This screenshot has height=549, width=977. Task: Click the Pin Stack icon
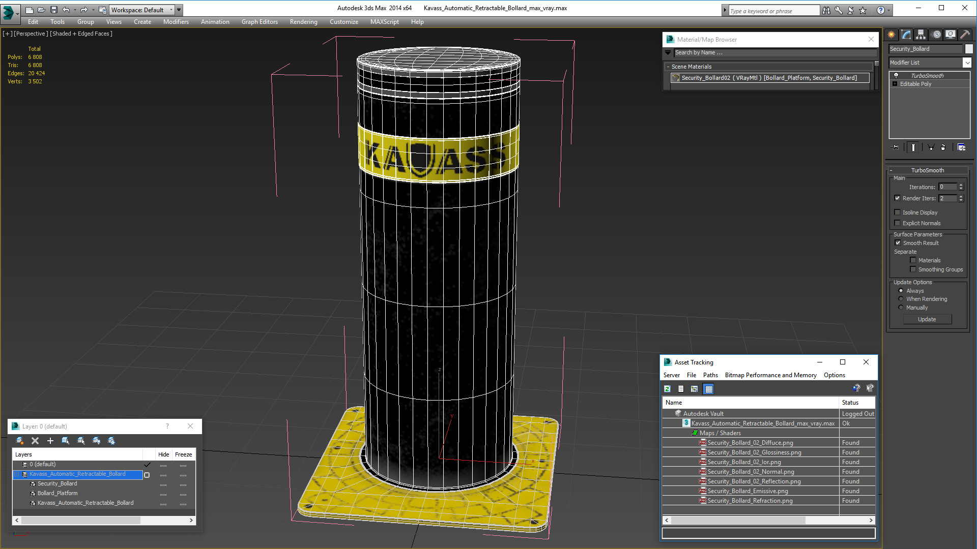[x=896, y=147]
